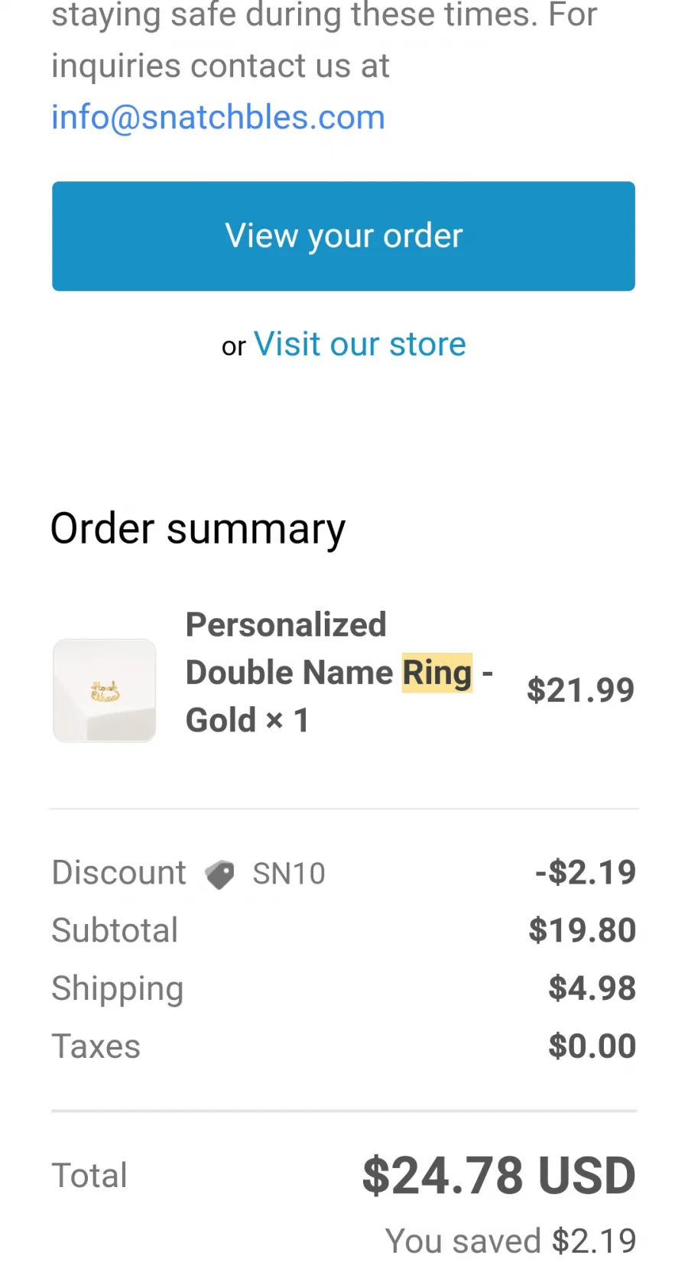The width and height of the screenshot is (688, 1275).
Task: Tap the Total label
Action: 89,1176
